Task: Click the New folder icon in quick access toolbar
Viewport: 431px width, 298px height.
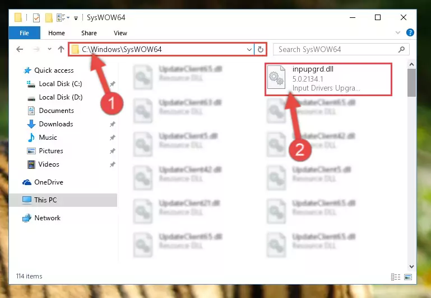Action: pyautogui.click(x=49, y=18)
